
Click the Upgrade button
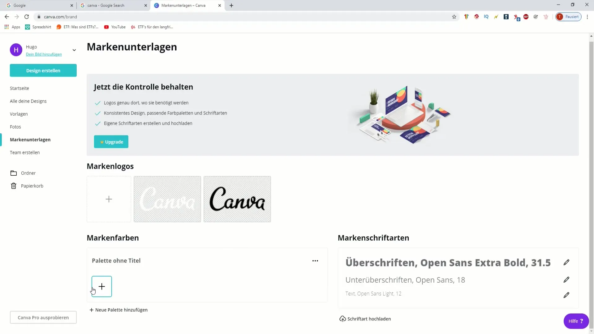point(111,142)
